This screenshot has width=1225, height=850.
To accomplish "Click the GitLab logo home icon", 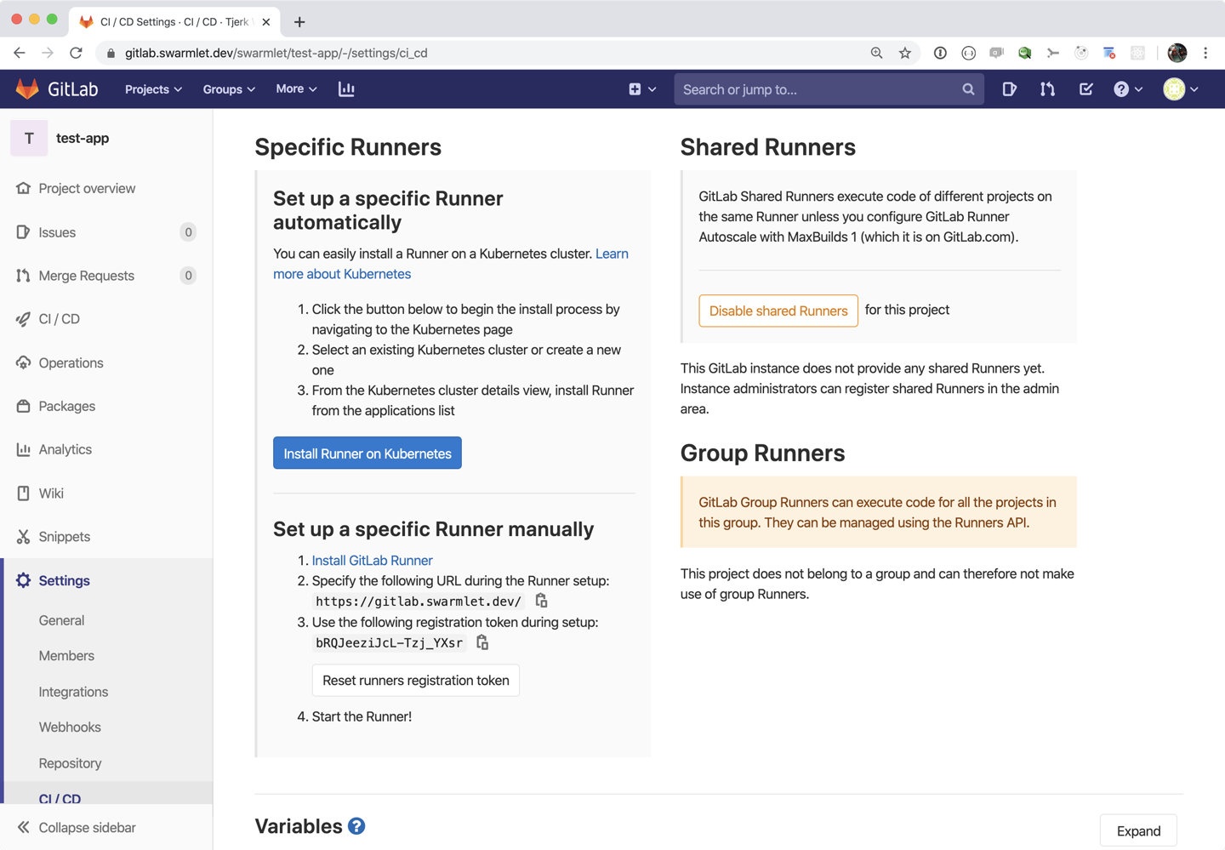I will [28, 89].
